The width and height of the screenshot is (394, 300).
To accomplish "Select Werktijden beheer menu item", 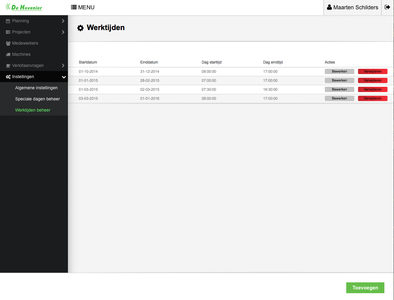I will click(33, 110).
